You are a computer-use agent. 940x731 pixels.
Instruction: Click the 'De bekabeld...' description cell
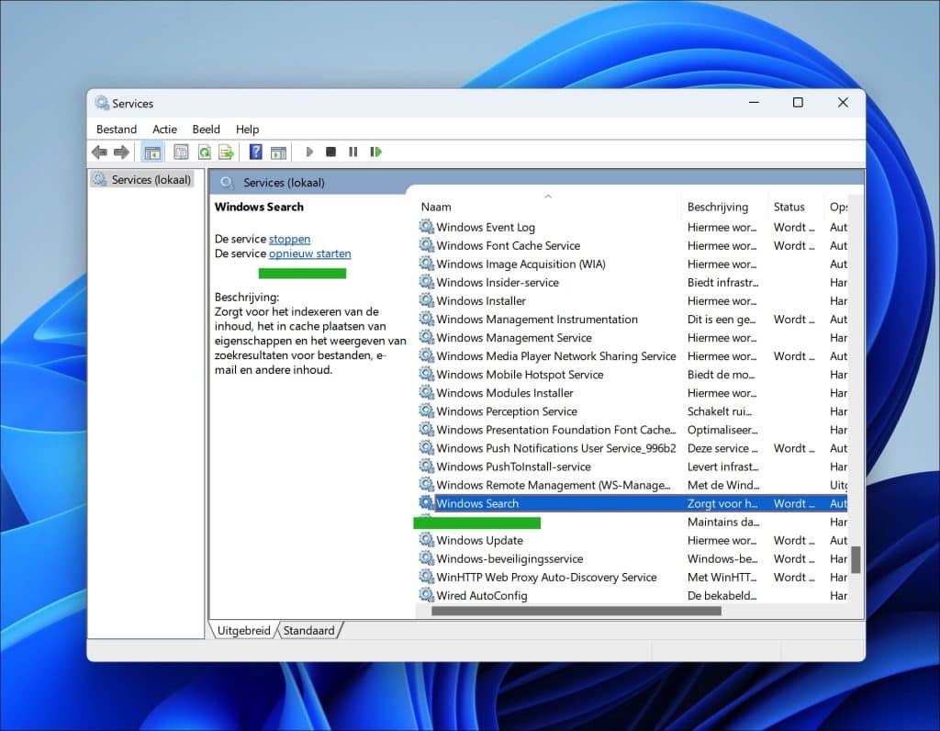[722, 595]
